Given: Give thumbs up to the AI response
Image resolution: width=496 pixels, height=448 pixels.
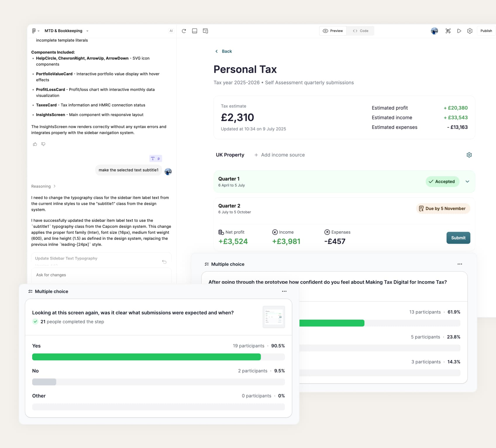Looking at the screenshot, I should [35, 144].
